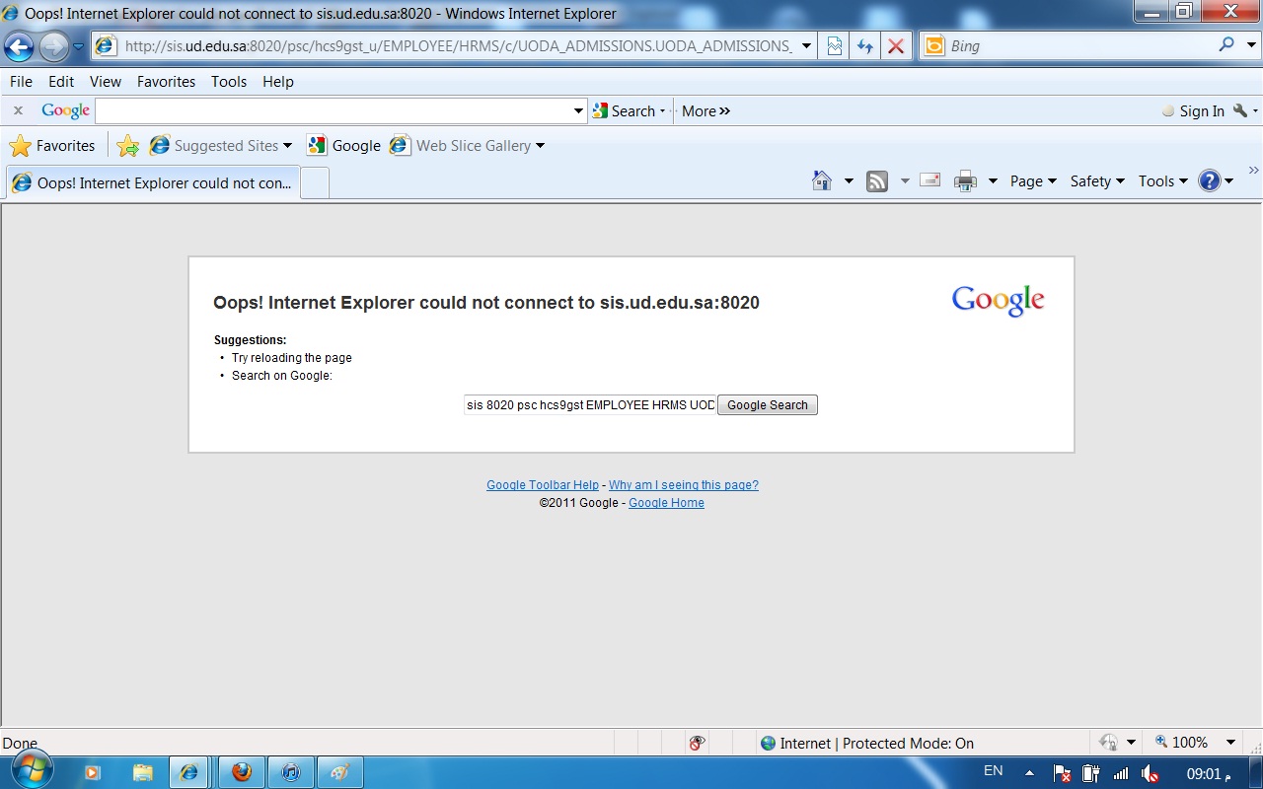Click the muted volume tray icon
Image resolution: width=1263 pixels, height=789 pixels.
pyautogui.click(x=1151, y=773)
